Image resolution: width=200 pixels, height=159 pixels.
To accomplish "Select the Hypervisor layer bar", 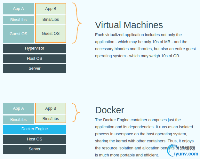I will click(x=35, y=48).
